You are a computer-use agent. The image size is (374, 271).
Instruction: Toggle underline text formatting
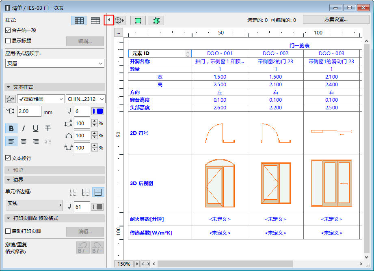pyautogui.click(x=36, y=128)
